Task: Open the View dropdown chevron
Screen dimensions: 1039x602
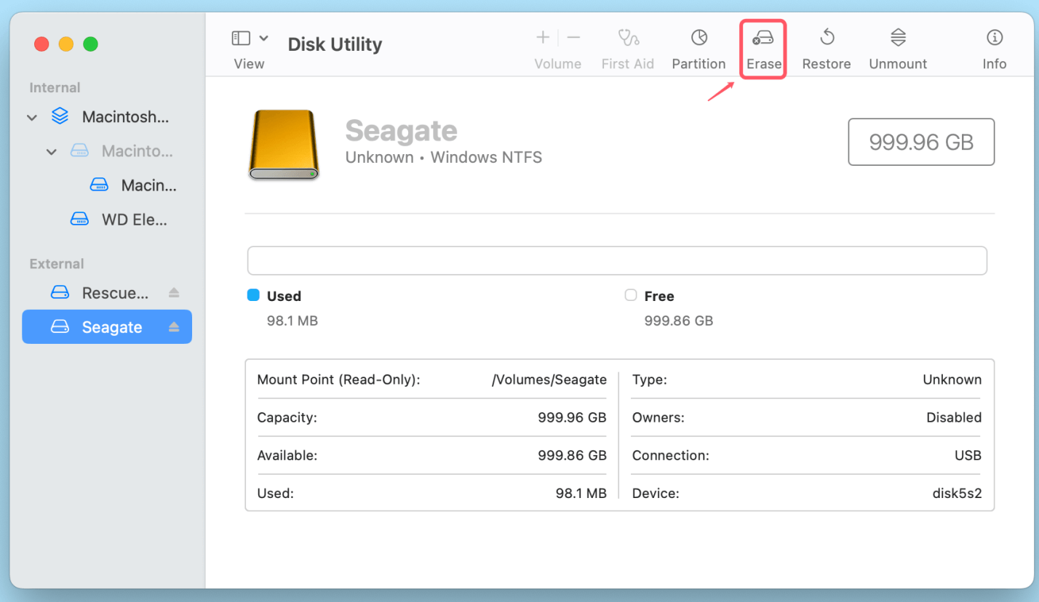Action: [x=263, y=37]
